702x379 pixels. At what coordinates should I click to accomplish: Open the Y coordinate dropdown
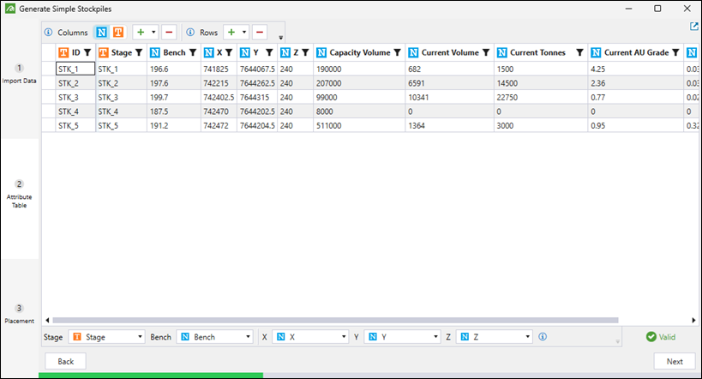[401, 337]
